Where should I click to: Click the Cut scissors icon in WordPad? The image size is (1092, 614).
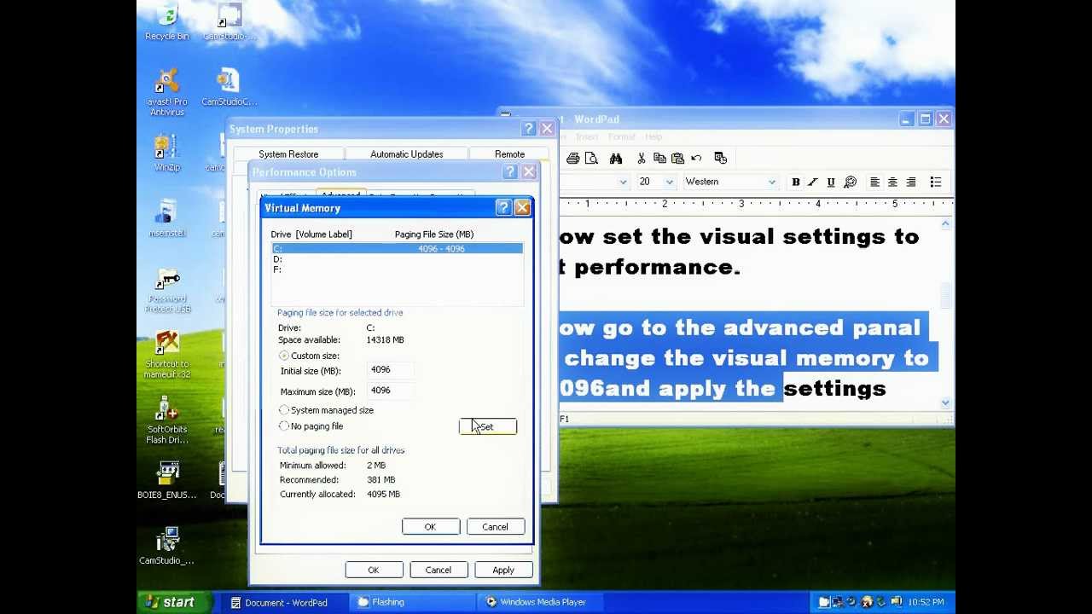pos(641,159)
